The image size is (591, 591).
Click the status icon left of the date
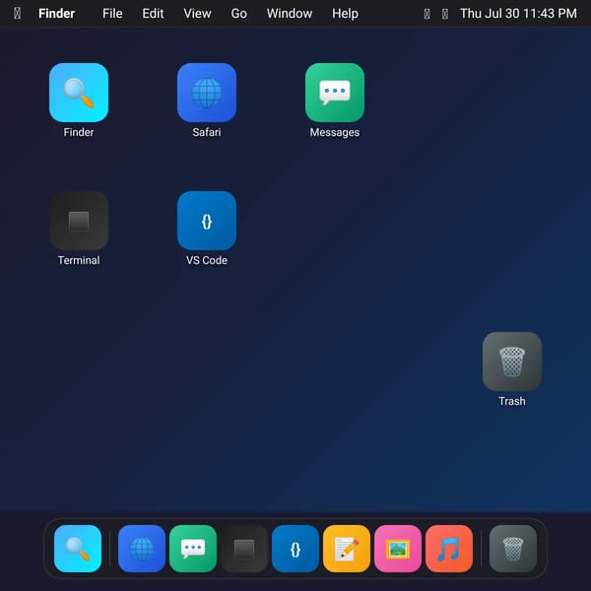pos(445,14)
